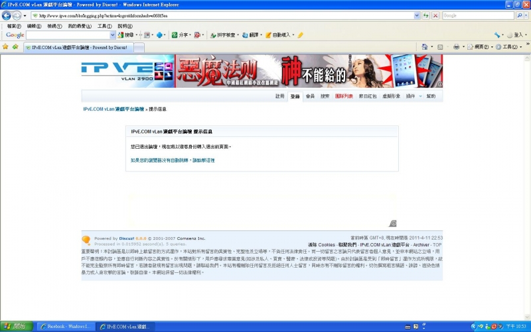Open the 編輯(E) menu

click(x=35, y=26)
